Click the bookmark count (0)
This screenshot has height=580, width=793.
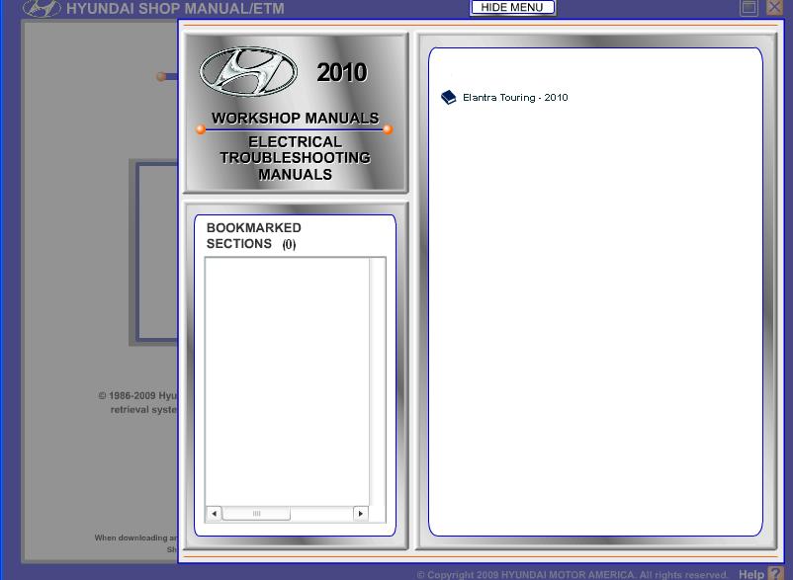[x=289, y=244]
